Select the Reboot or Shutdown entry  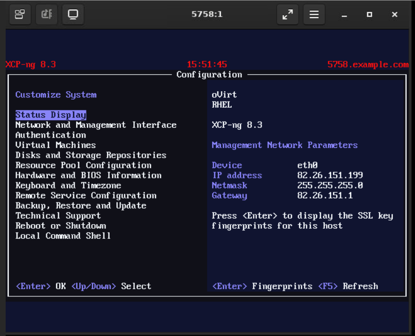[x=61, y=226]
